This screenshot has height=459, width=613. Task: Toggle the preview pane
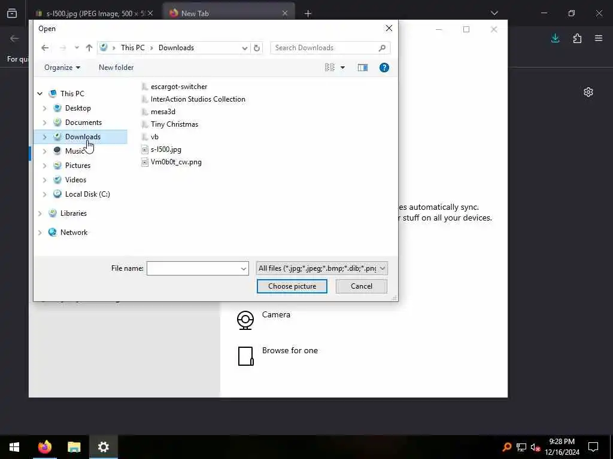click(362, 68)
